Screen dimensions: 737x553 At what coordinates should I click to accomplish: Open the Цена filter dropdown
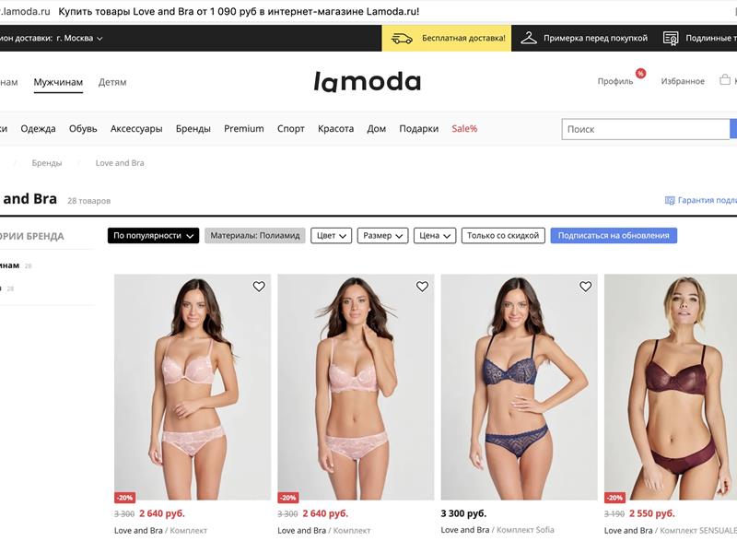coord(435,236)
